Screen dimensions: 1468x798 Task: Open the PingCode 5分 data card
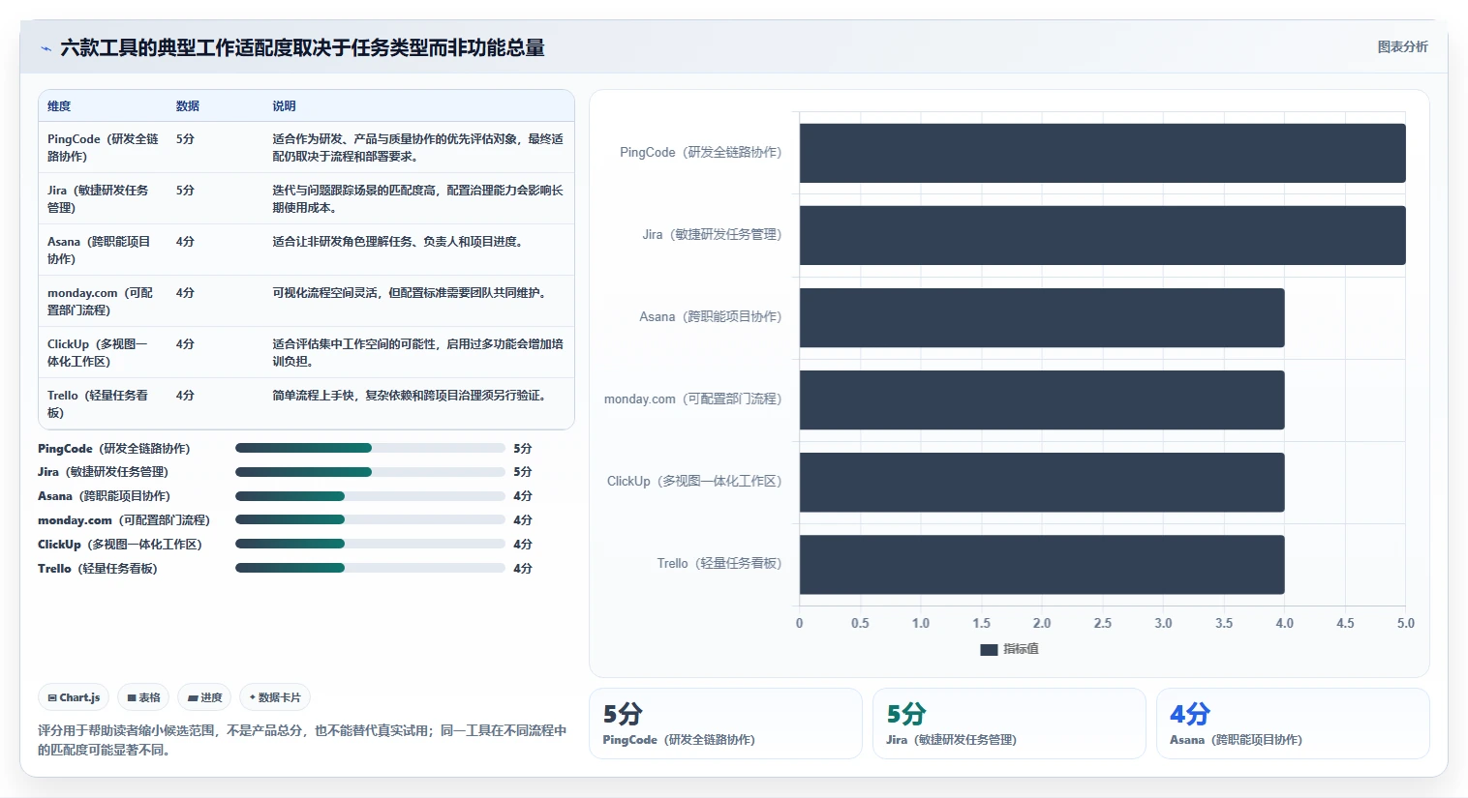pyautogui.click(x=725, y=724)
